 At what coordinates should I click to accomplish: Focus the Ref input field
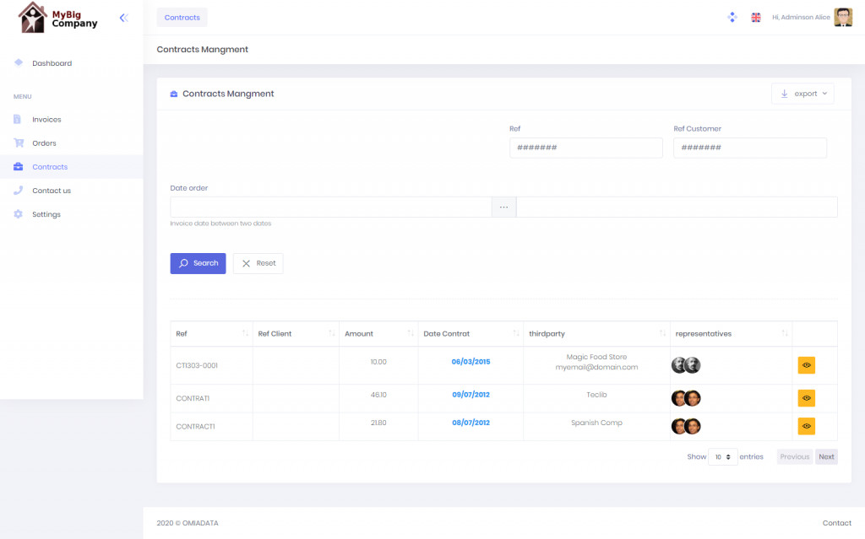[x=585, y=148]
